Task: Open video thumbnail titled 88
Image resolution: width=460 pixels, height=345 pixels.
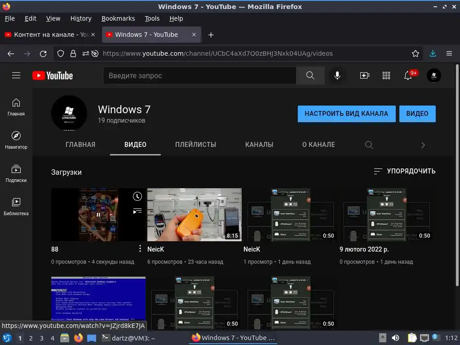Action: [98, 214]
